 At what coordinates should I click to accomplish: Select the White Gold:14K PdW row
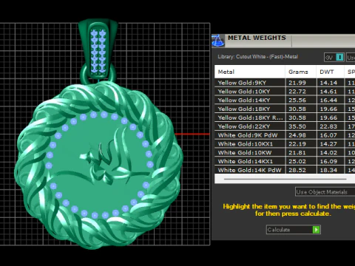[285, 170]
